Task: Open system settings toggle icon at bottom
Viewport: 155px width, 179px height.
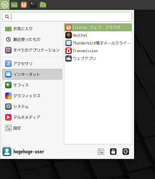Action: pyautogui.click(x=101, y=152)
